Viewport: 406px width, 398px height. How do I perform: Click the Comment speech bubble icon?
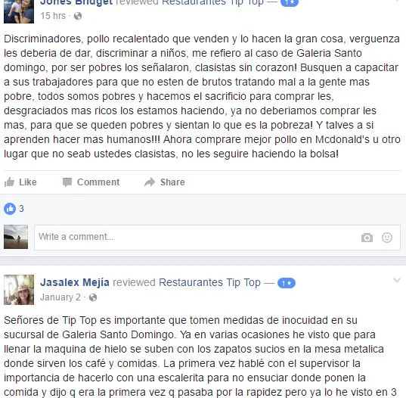pos(67,182)
